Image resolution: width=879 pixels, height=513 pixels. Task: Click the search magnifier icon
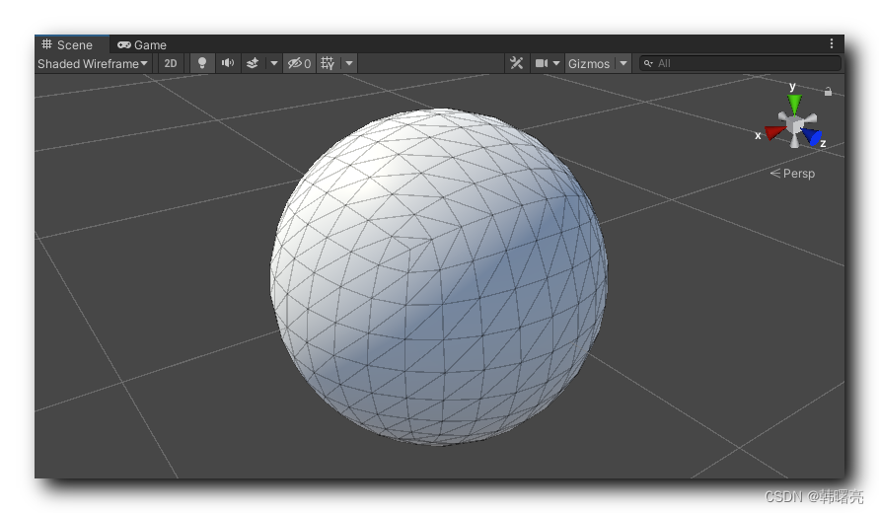point(648,63)
